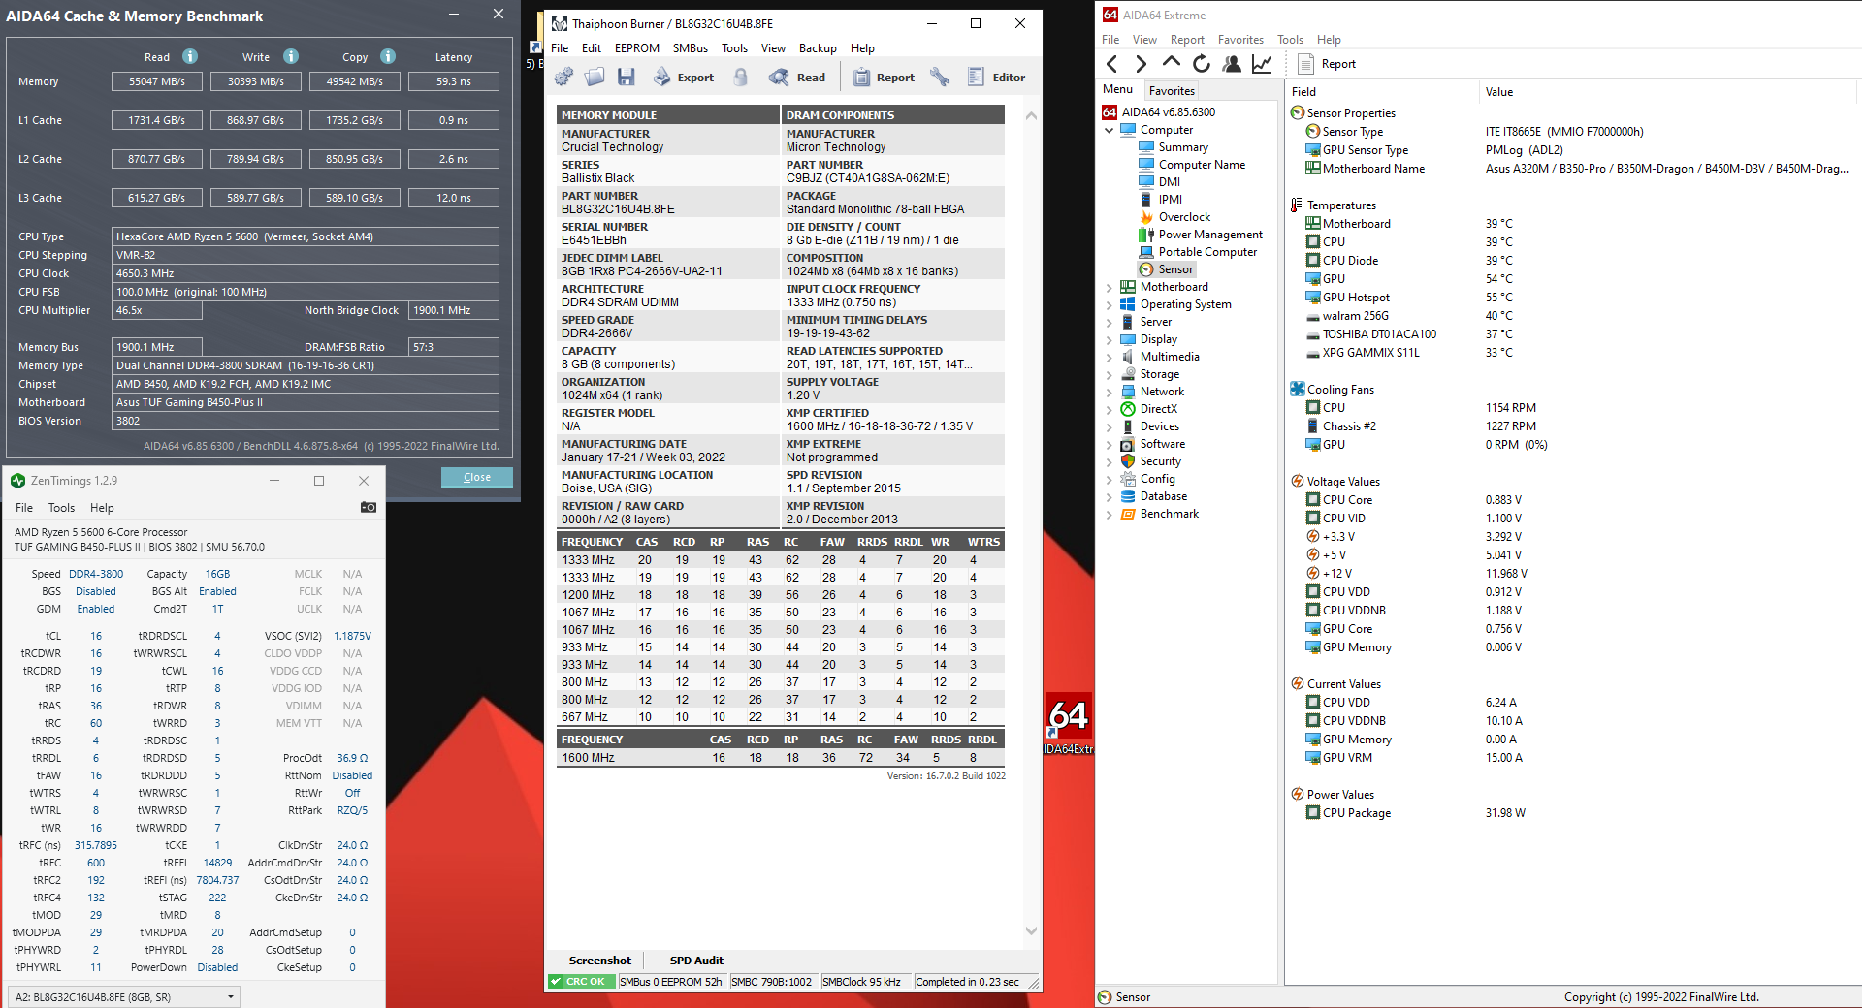The image size is (1866, 1008).
Task: Select the Sensor item in AIDA64 tree
Action: point(1174,269)
